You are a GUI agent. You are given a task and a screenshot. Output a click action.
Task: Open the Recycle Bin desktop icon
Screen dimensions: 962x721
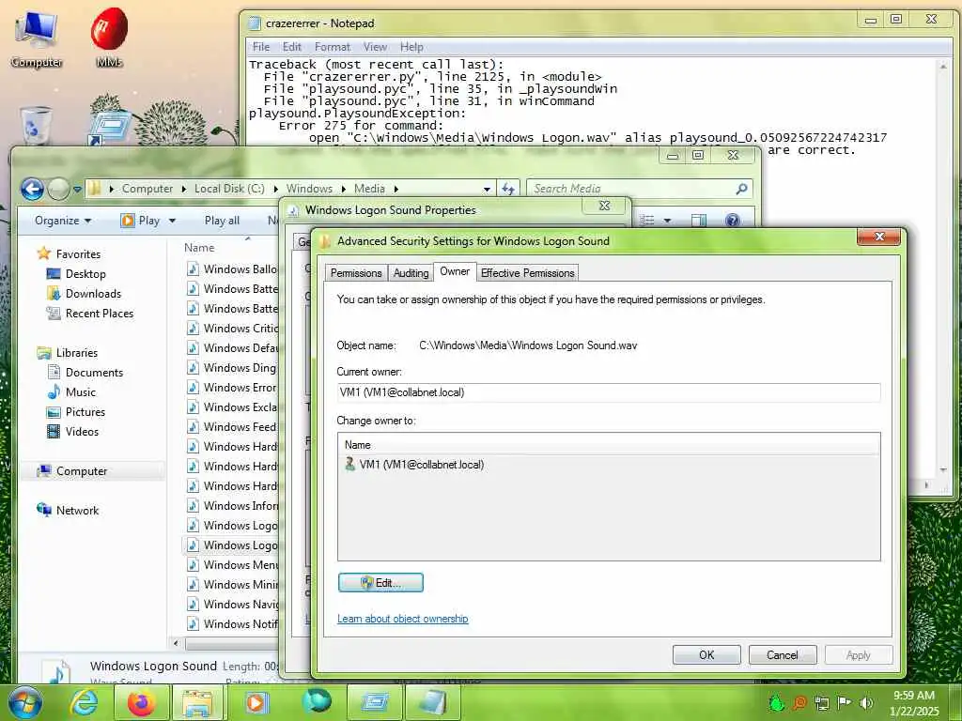[36, 126]
